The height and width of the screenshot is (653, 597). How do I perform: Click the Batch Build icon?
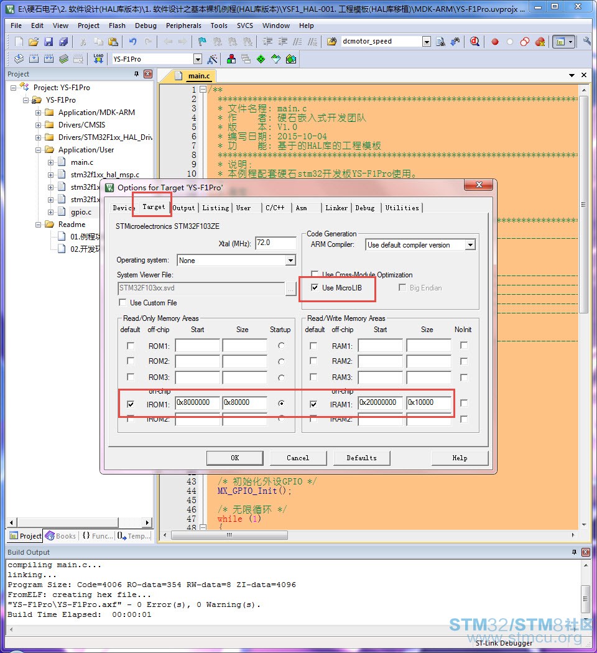click(x=63, y=59)
